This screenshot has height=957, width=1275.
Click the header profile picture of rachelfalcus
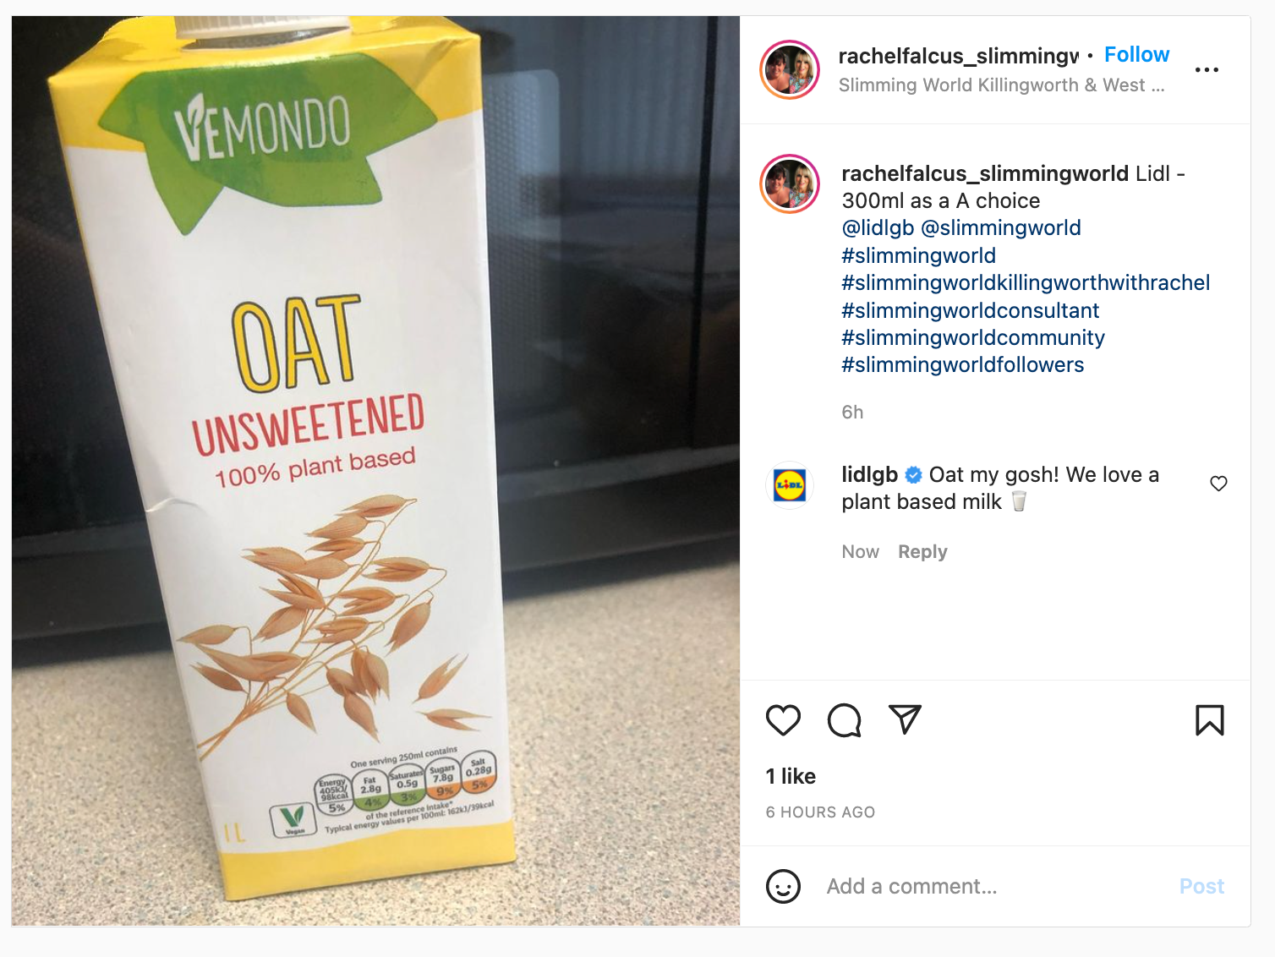point(790,69)
